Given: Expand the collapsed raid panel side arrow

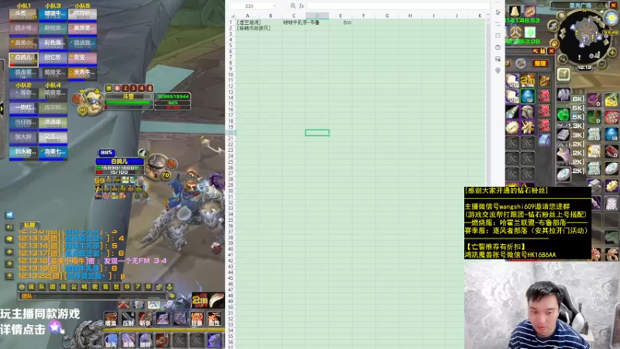Looking at the screenshot, I should pyautogui.click(x=2, y=109).
